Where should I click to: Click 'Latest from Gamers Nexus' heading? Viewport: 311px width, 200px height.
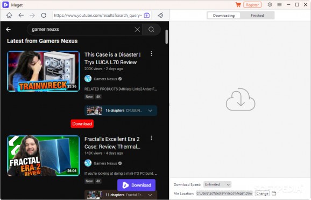[43, 41]
